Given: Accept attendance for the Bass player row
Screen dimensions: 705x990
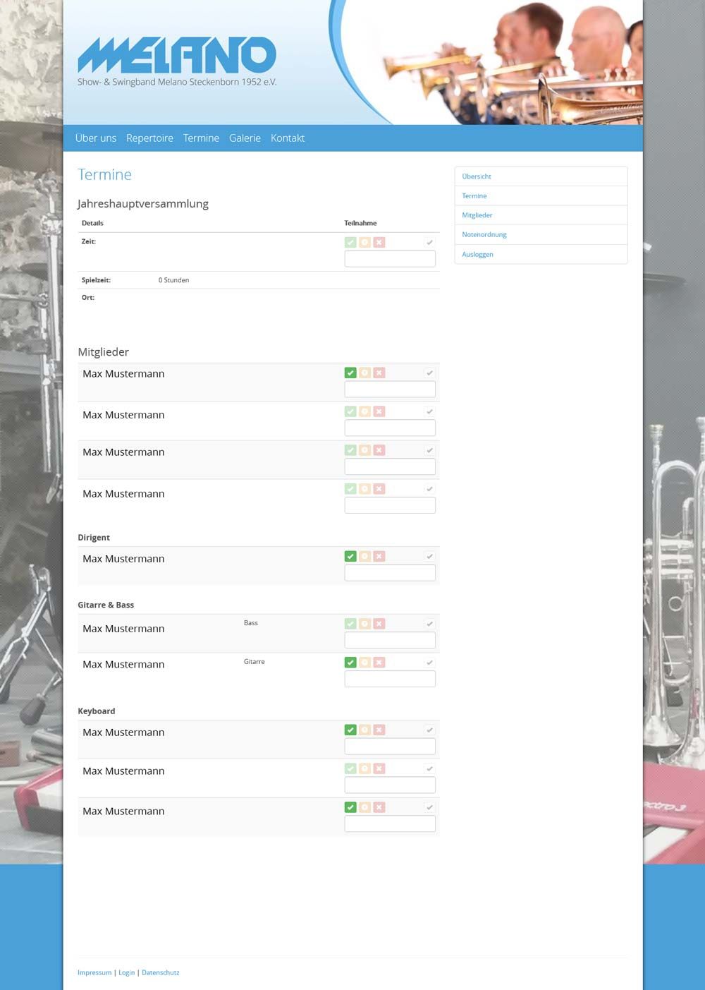Looking at the screenshot, I should pyautogui.click(x=350, y=624).
